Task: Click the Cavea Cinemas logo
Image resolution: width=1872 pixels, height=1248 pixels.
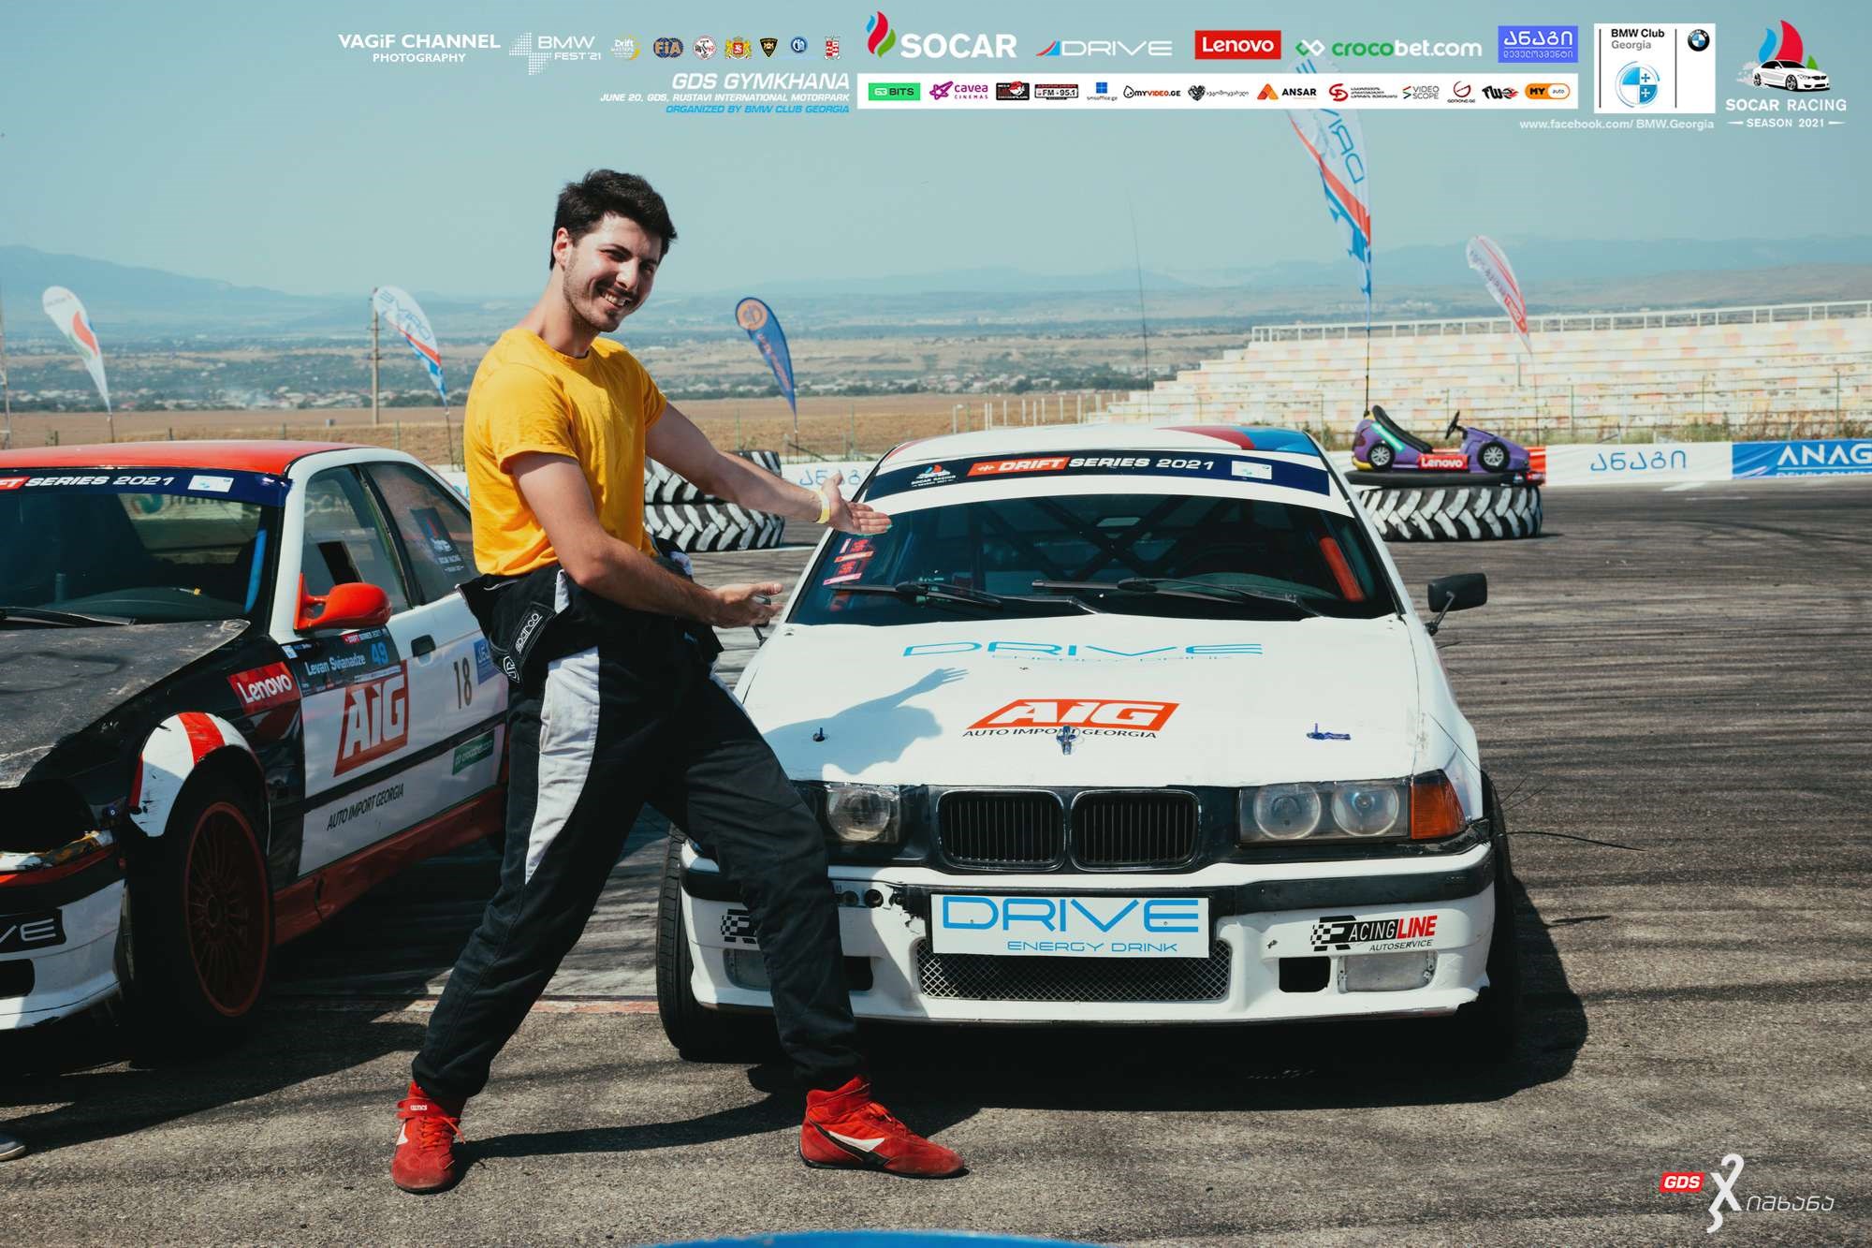Action: (x=958, y=92)
